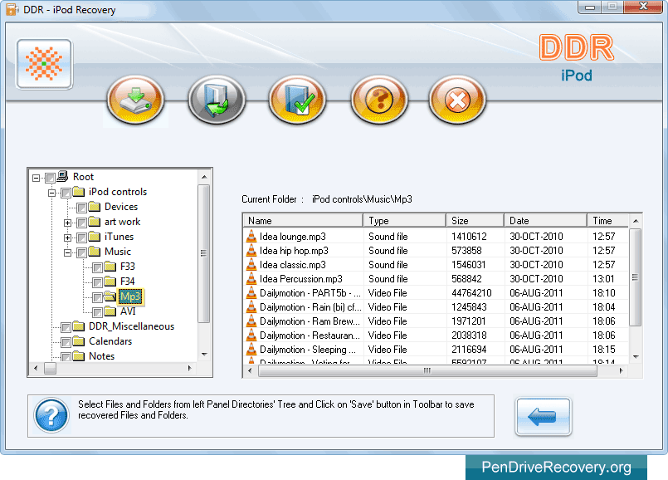Click VLC icon beside Idea Percussion.mp3

[251, 278]
